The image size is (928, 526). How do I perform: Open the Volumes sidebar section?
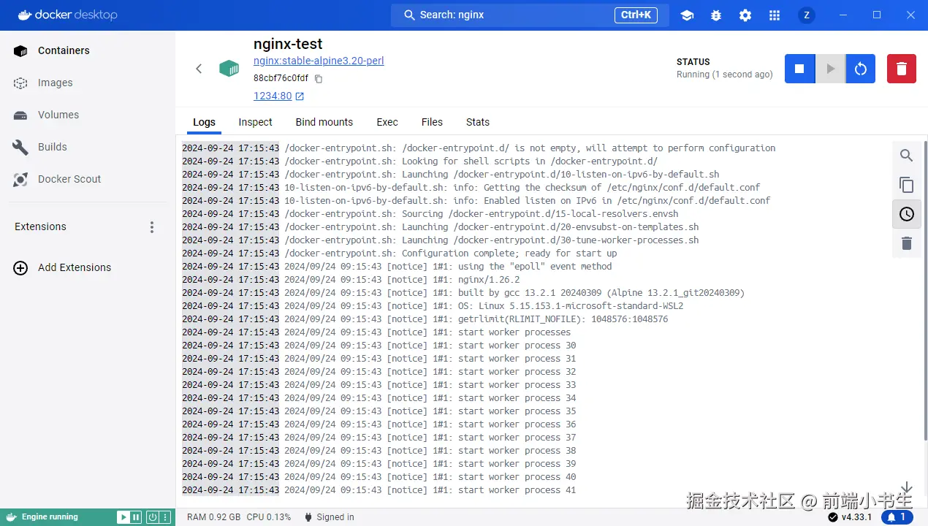(88, 115)
